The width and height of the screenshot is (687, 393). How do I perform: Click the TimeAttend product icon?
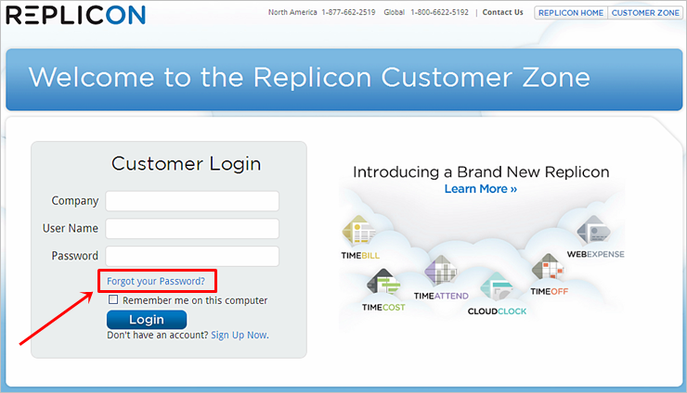tap(441, 271)
